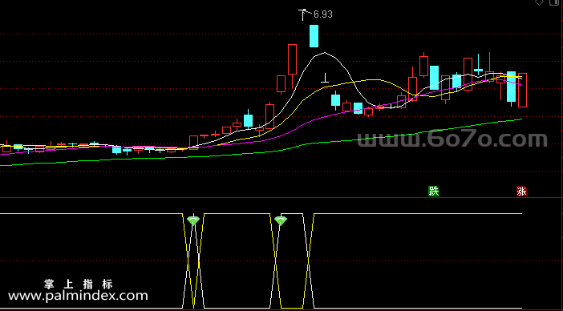The image size is (563, 311).
Task: Click the diamond icon at top right
Action: point(539,2)
